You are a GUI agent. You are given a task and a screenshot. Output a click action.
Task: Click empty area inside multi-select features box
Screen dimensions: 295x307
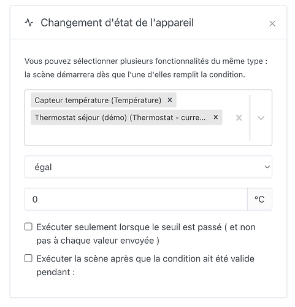click(131, 135)
